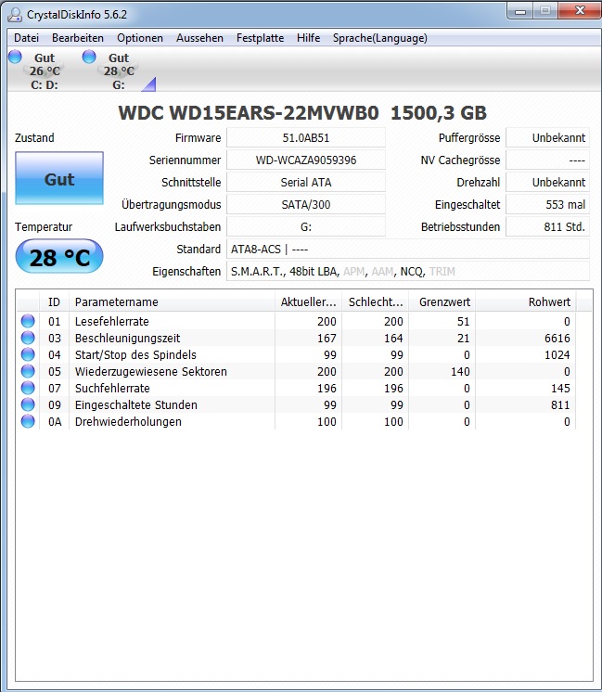Click the Standard field ATA8-ACS
This screenshot has width=602, height=692.
coord(408,249)
